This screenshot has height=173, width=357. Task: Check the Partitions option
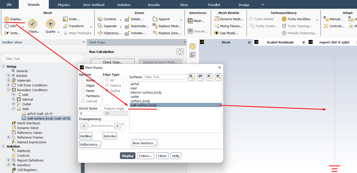pyautogui.click(x=83, y=96)
